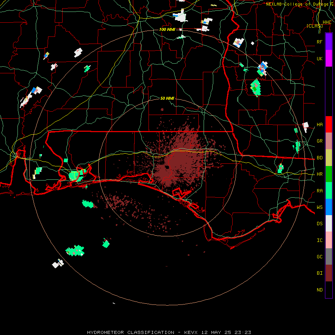This screenshot has height=335, width=335.
Task: Click the BI legend label text
Action: click(319, 273)
